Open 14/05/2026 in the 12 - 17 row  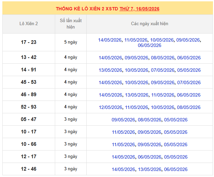pos(123,157)
